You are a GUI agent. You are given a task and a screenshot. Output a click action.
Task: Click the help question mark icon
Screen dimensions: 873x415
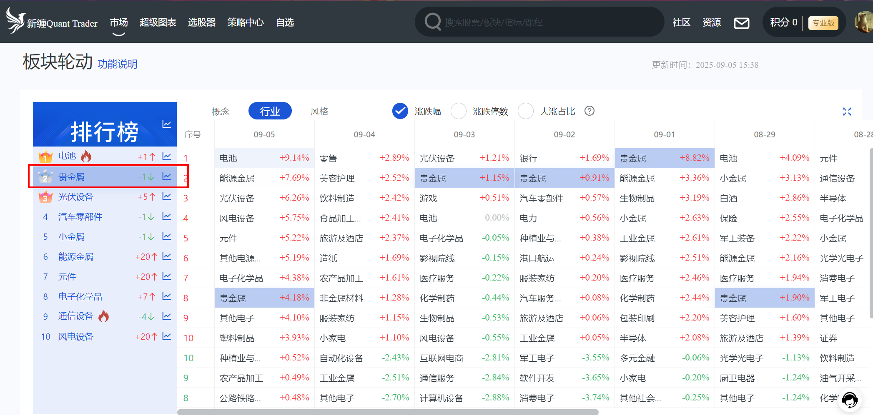[589, 111]
